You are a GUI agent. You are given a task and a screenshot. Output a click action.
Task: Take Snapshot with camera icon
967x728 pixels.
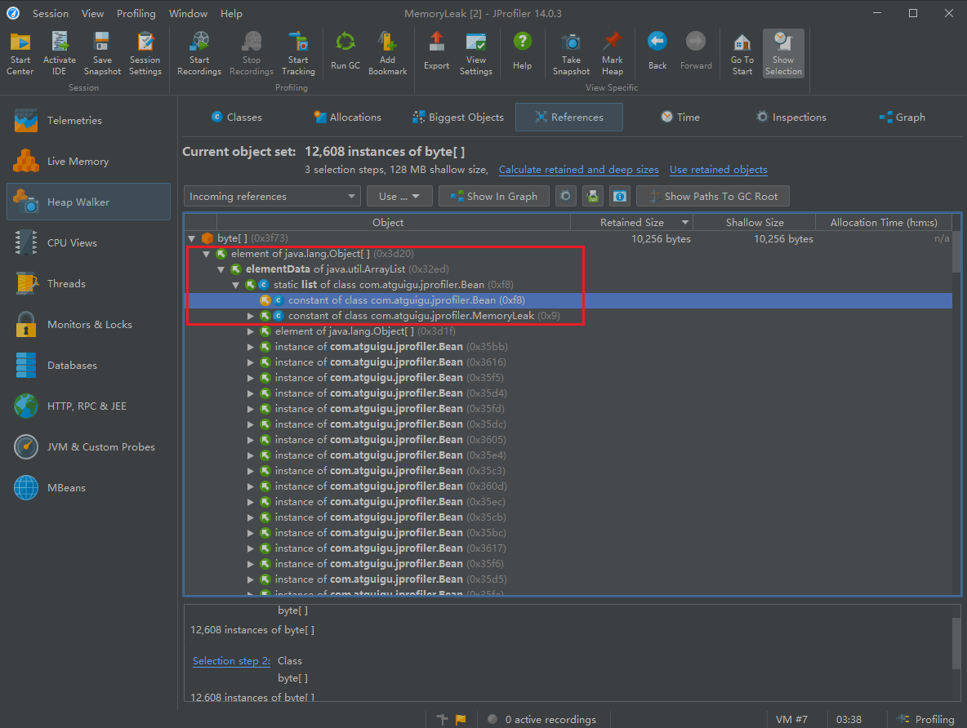(571, 54)
